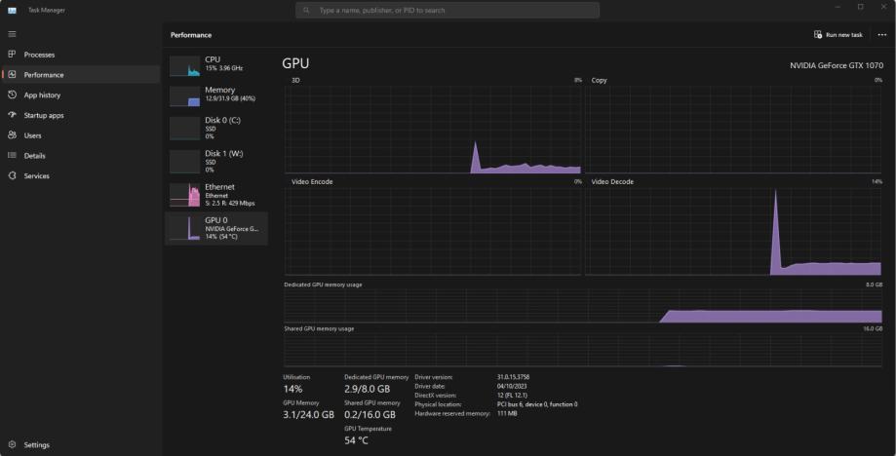The width and height of the screenshot is (896, 456).
Task: Click the 3D activity graph
Action: [x=433, y=131]
